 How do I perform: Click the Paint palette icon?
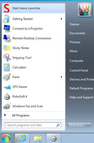coord(7,77)
